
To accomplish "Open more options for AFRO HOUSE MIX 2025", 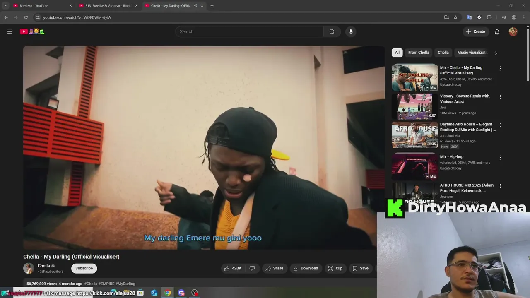I will tap(500, 186).
